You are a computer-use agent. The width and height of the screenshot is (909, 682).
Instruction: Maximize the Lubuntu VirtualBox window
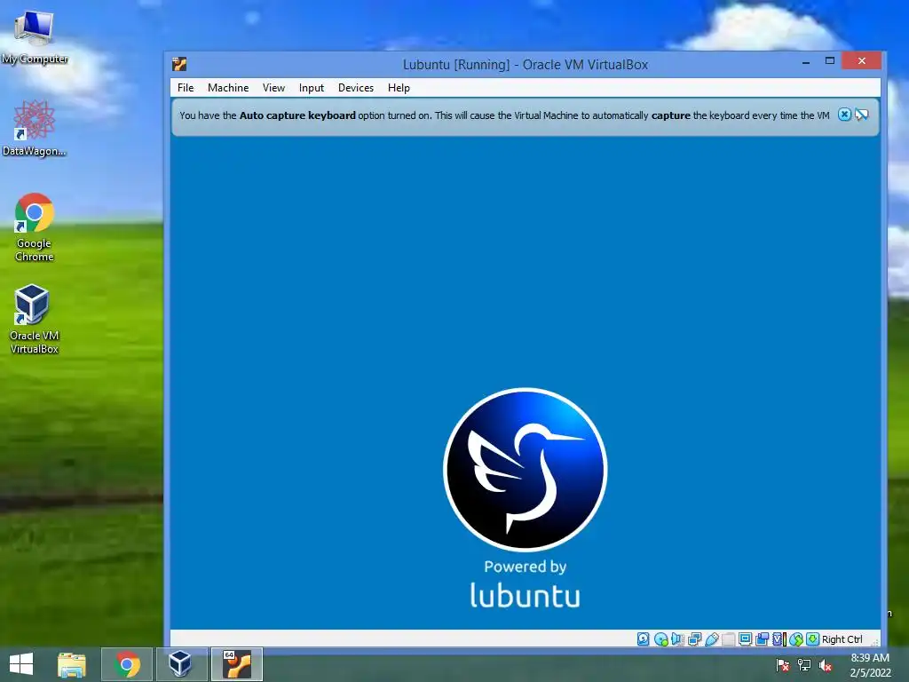click(830, 61)
